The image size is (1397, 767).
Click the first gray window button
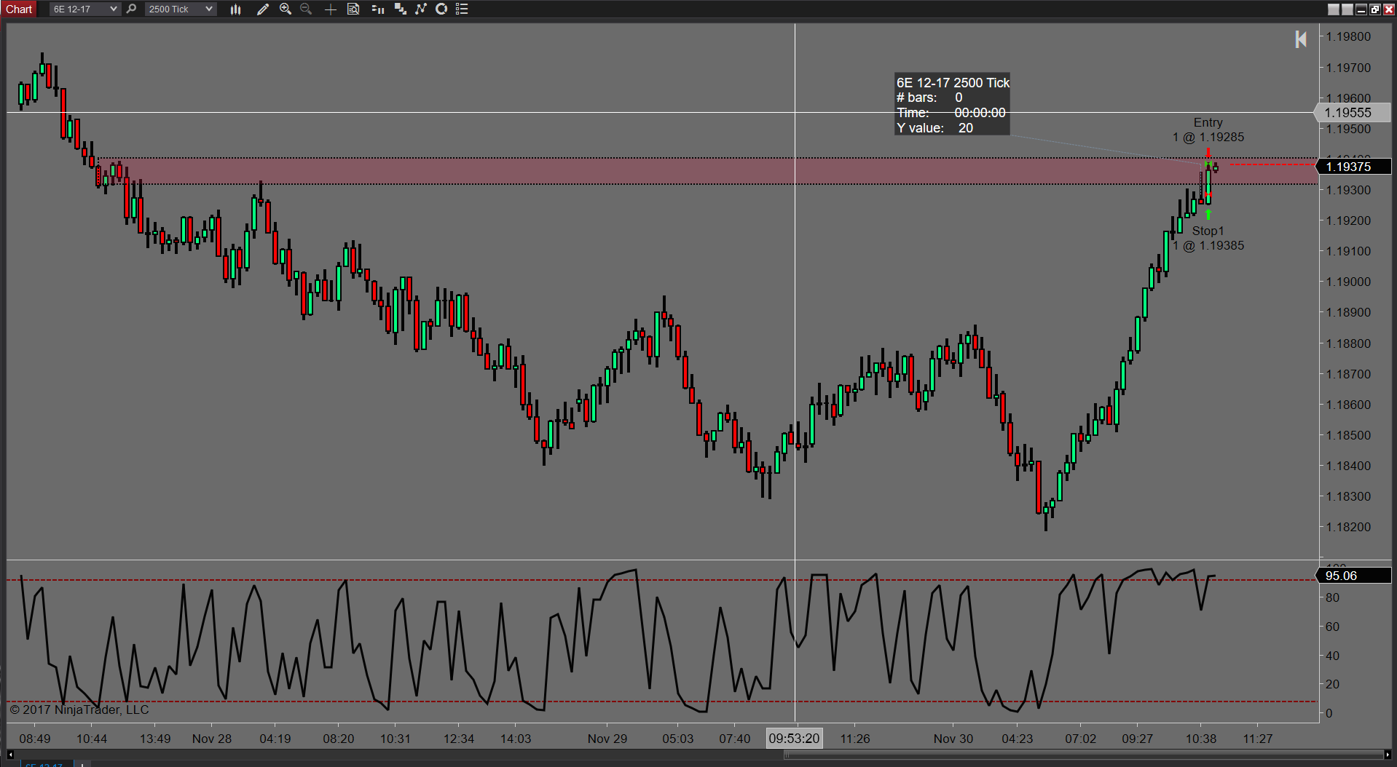point(1334,9)
